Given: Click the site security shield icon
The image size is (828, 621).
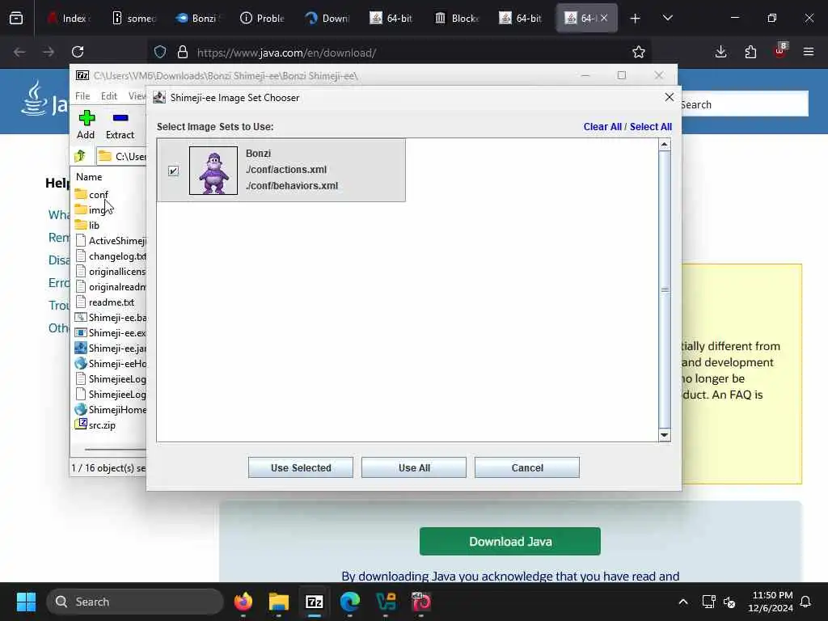Looking at the screenshot, I should (160, 52).
